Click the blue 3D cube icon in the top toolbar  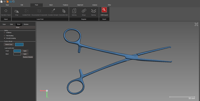(x=13, y=1)
